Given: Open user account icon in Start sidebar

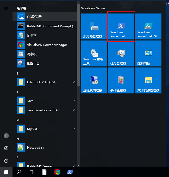Looking at the screenshot, I should point(6,136).
